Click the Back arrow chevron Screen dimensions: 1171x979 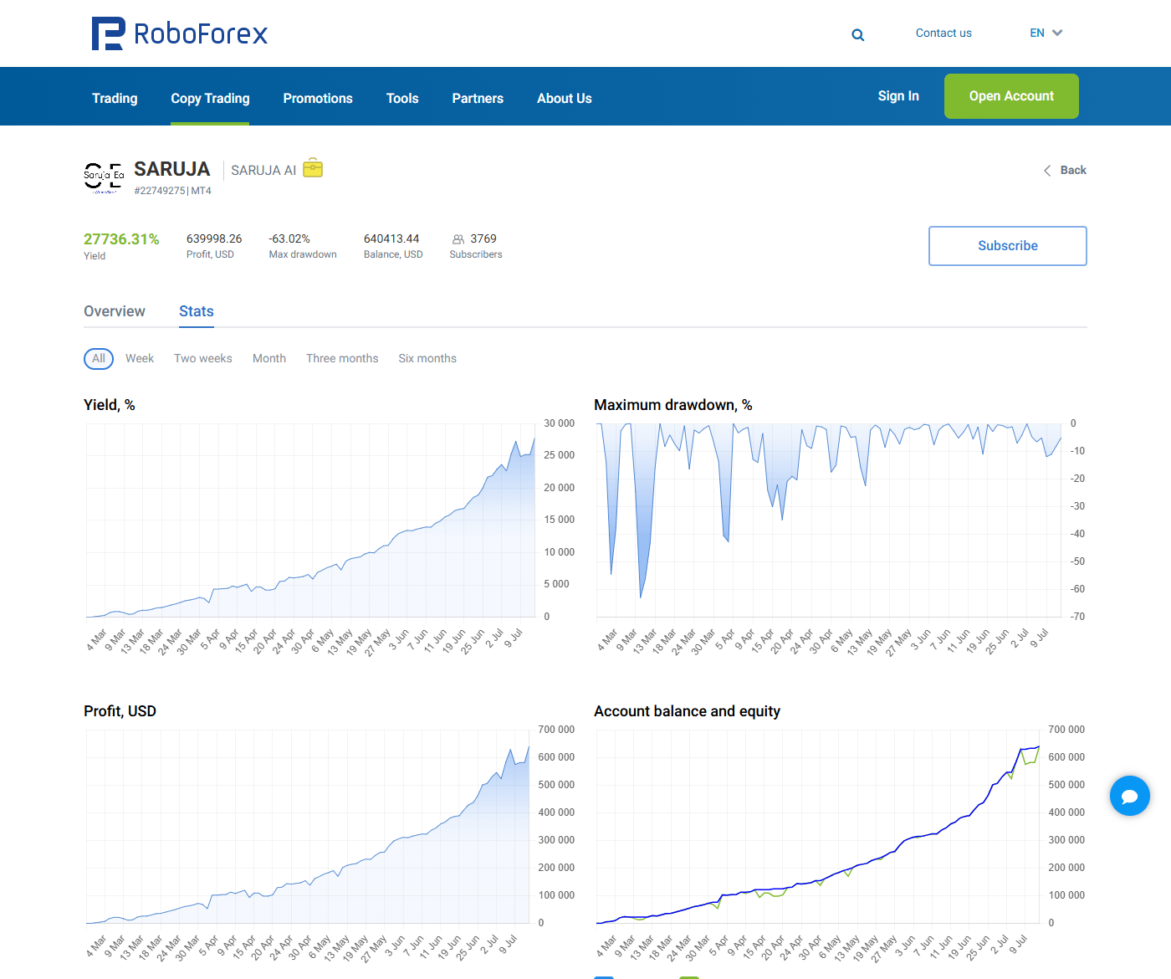point(1047,171)
